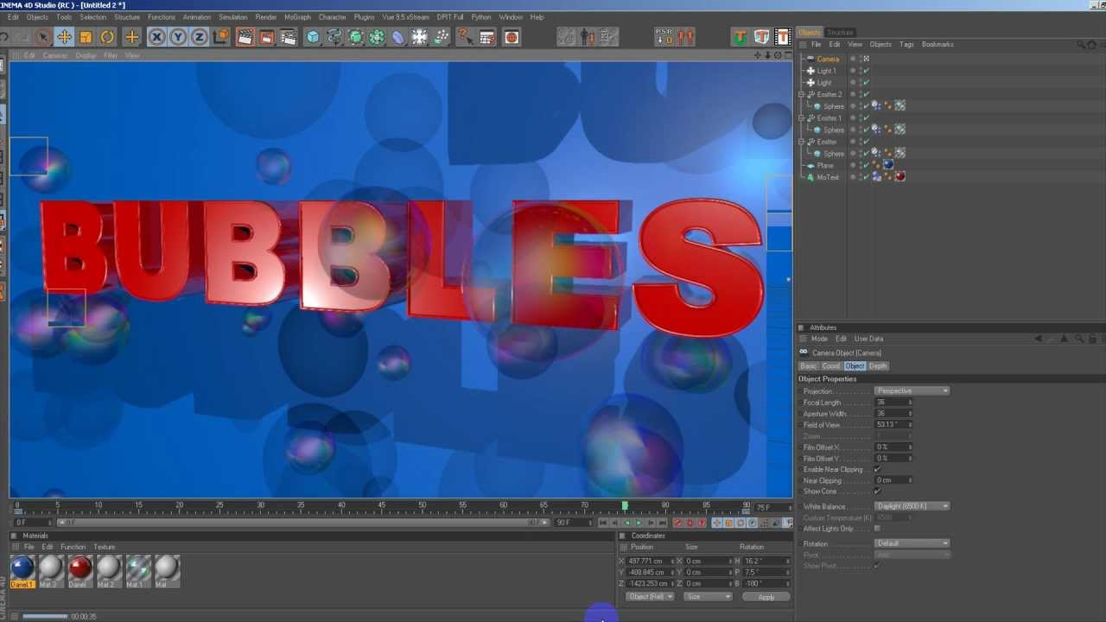Open the Simulation menu
The width and height of the screenshot is (1106, 622).
pyautogui.click(x=232, y=17)
